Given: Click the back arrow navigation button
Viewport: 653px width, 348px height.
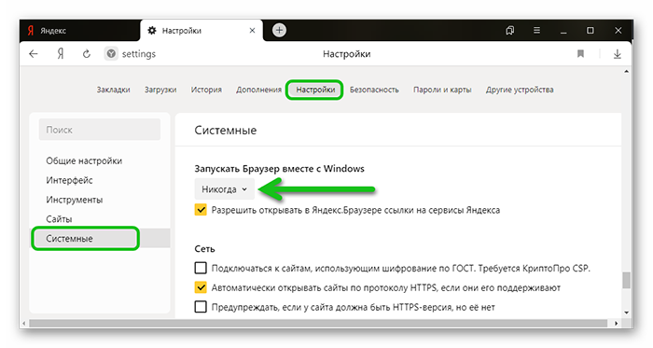Looking at the screenshot, I should coord(34,54).
